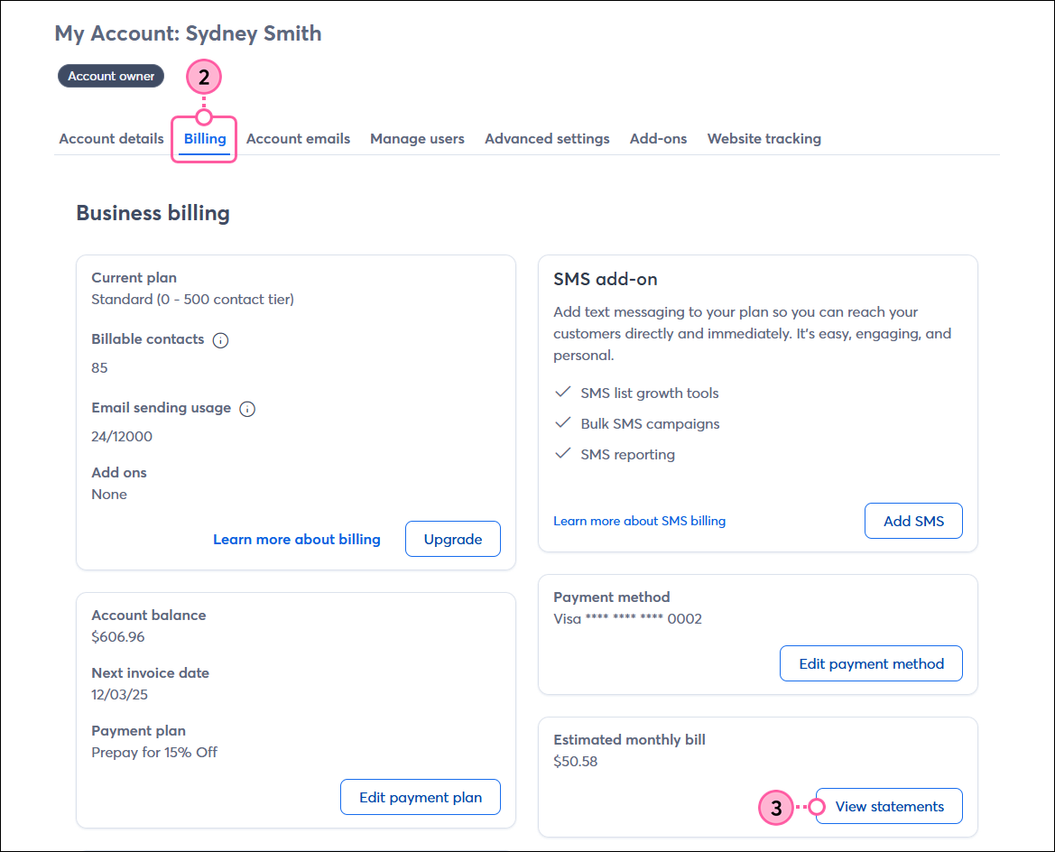Open the Account emails tab
Screen dimensions: 1055x852
pos(298,138)
